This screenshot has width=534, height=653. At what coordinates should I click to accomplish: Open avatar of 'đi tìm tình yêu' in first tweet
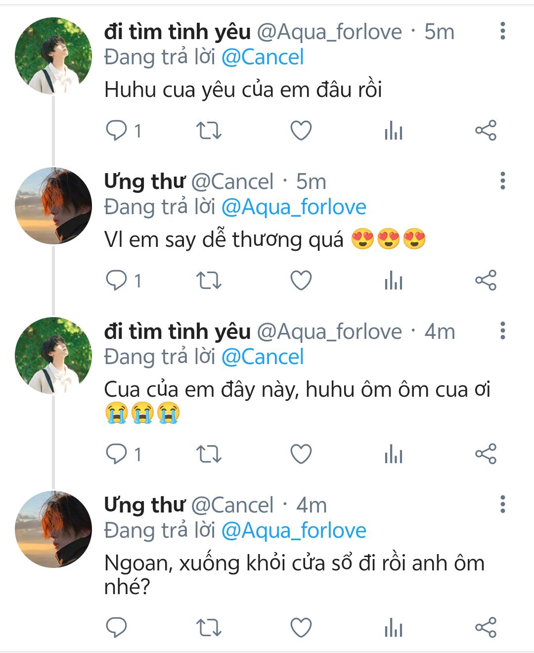(x=53, y=56)
